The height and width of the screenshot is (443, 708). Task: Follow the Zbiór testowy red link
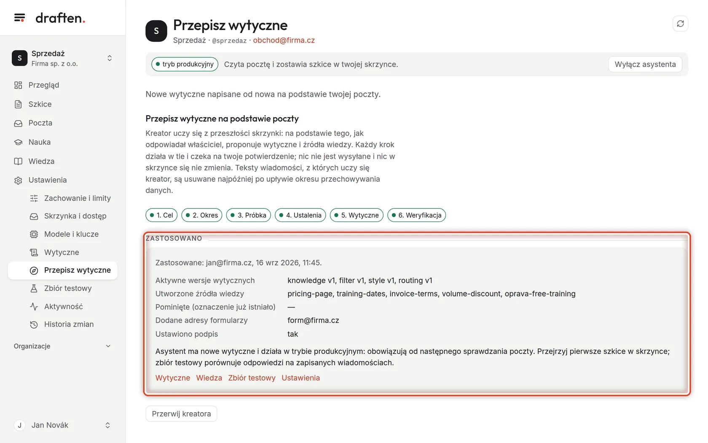[x=252, y=378]
